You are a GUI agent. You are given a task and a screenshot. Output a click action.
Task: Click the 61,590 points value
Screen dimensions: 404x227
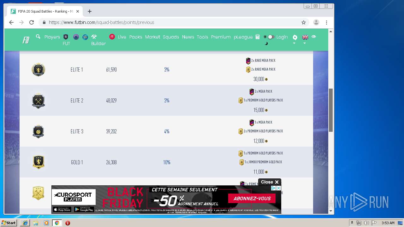coord(111,70)
